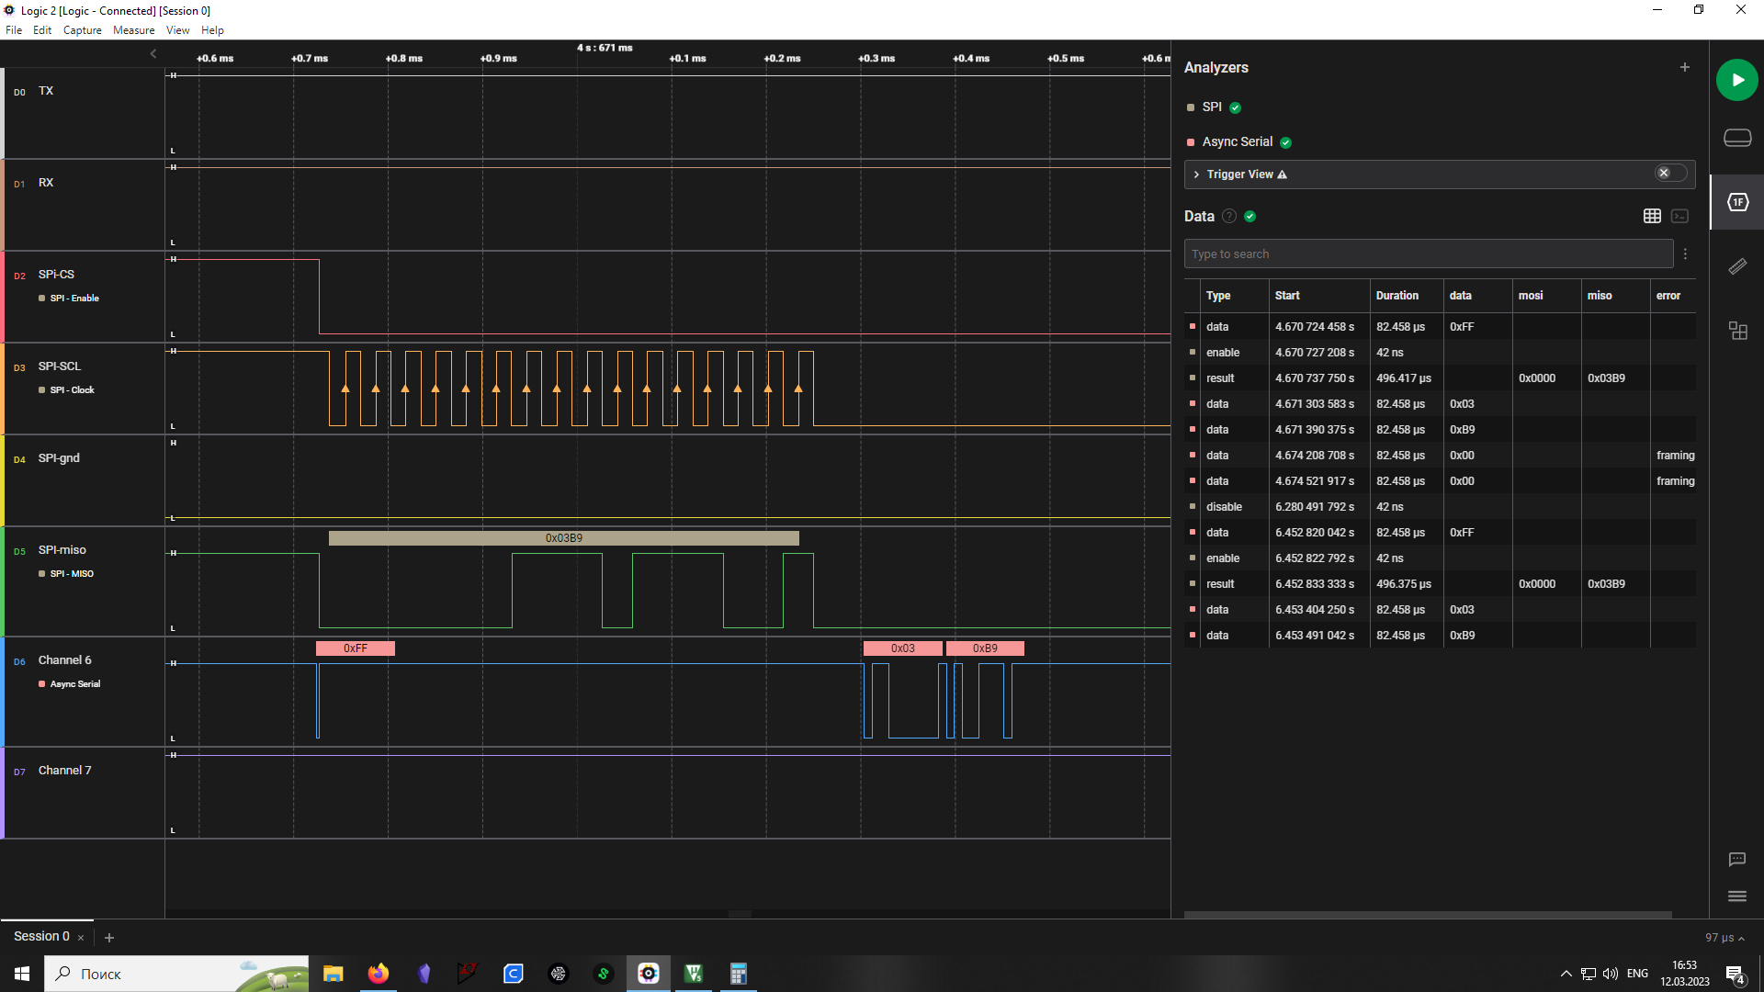Viewport: 1764px width, 992px height.
Task: Click SPI analyzer color swatch
Action: pos(1191,107)
